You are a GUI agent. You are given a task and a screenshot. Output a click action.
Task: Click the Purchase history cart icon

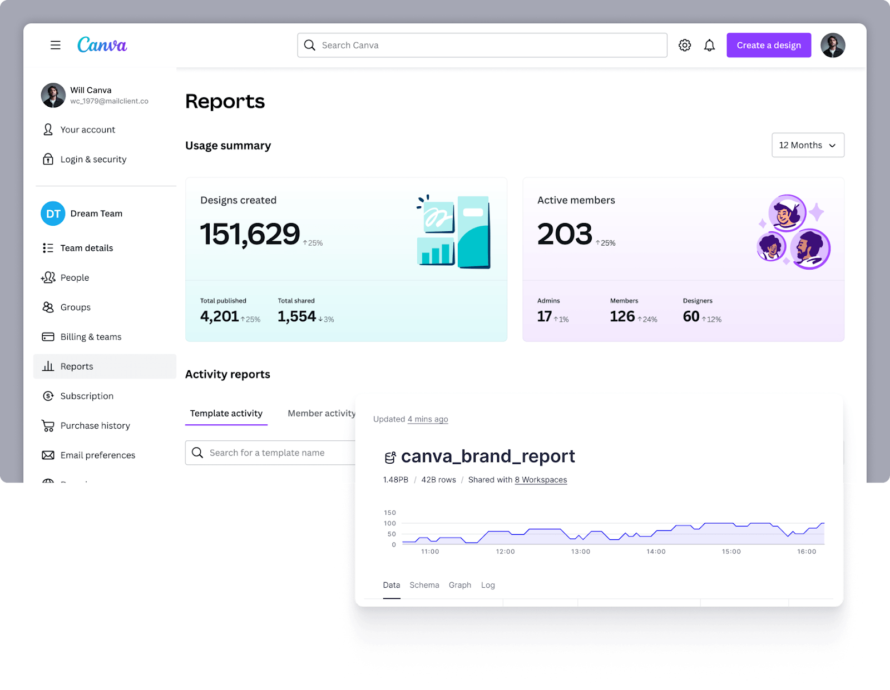click(x=48, y=425)
